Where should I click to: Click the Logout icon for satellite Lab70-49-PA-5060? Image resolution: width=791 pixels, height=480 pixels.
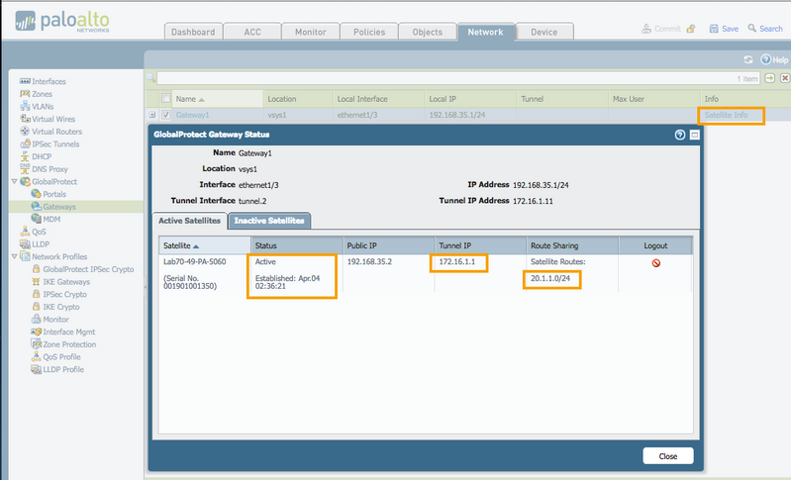click(x=655, y=263)
